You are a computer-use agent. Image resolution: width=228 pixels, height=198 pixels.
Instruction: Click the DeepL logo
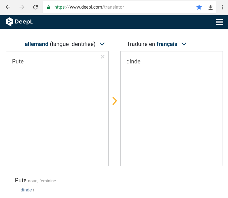tap(19, 22)
